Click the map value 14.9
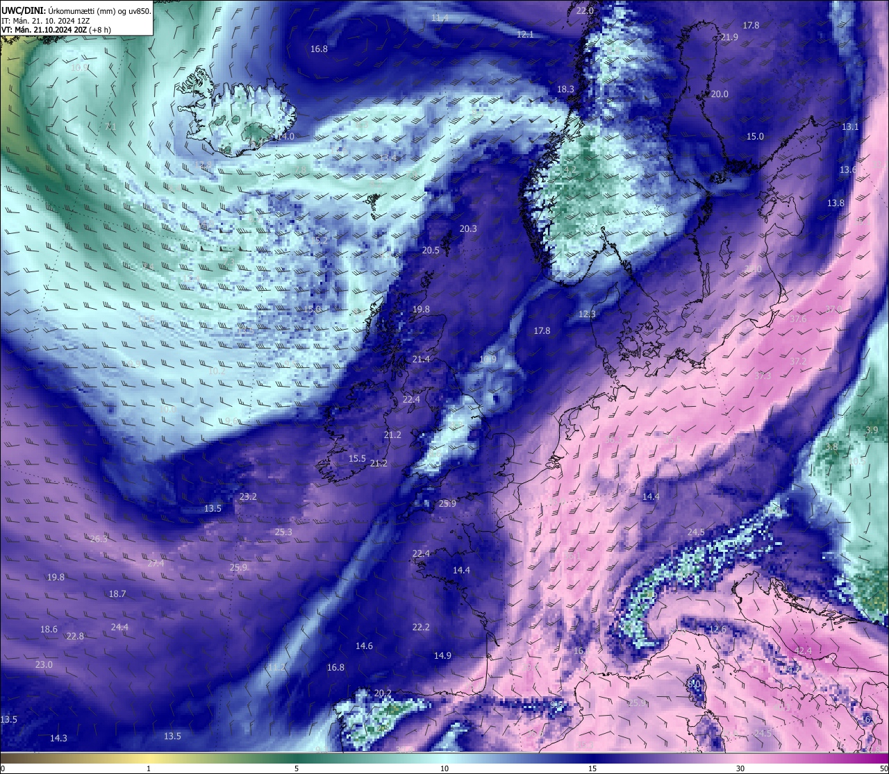The width and height of the screenshot is (889, 774). pos(442,656)
